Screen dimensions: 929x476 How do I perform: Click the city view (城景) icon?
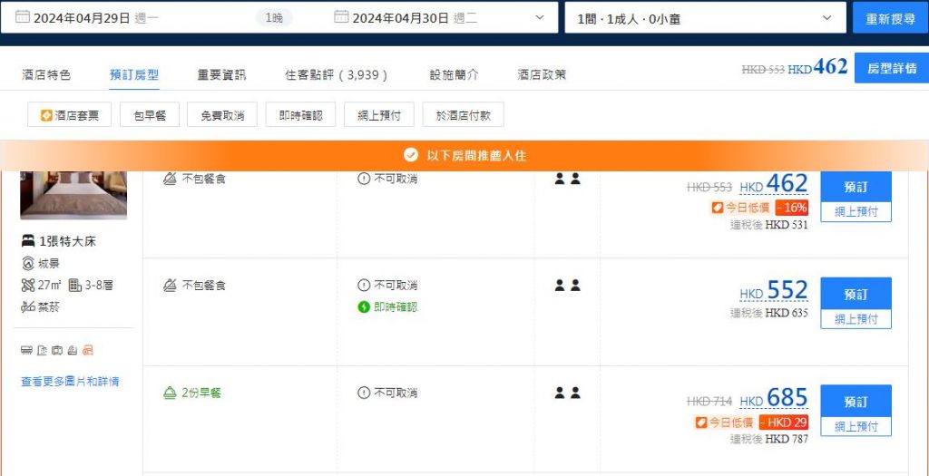(x=28, y=264)
